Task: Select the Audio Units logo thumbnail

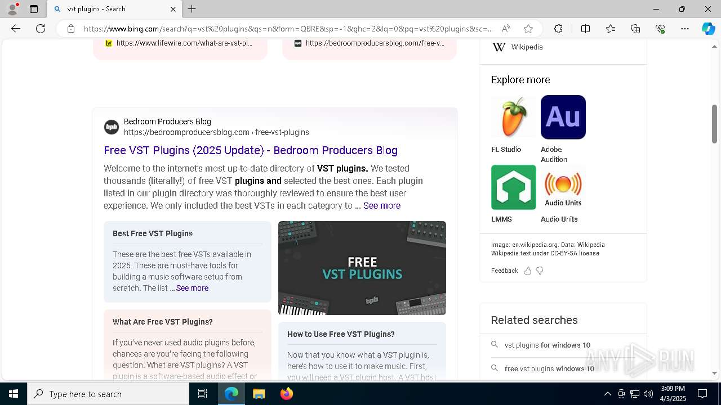Action: click(563, 187)
